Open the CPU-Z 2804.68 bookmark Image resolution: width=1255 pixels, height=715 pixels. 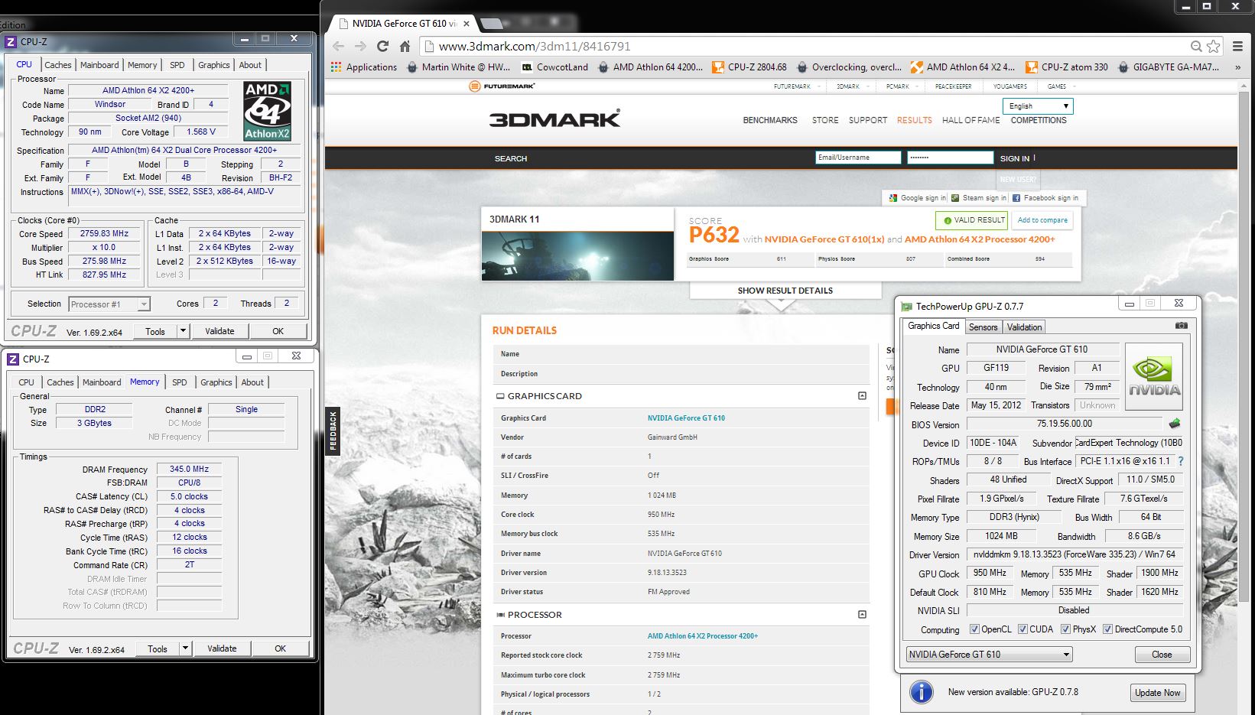pyautogui.click(x=749, y=67)
